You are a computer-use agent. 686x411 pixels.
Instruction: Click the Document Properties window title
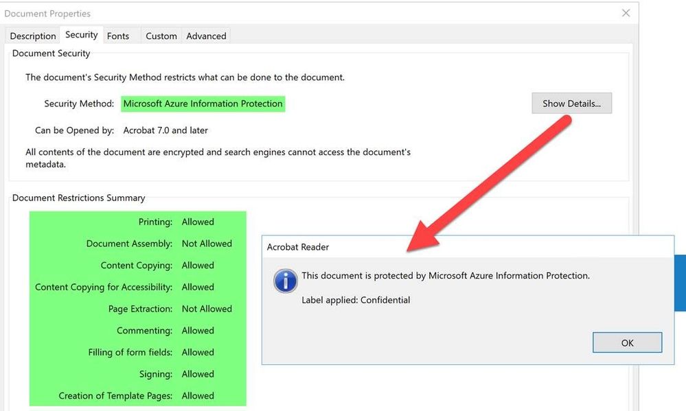[x=47, y=14]
